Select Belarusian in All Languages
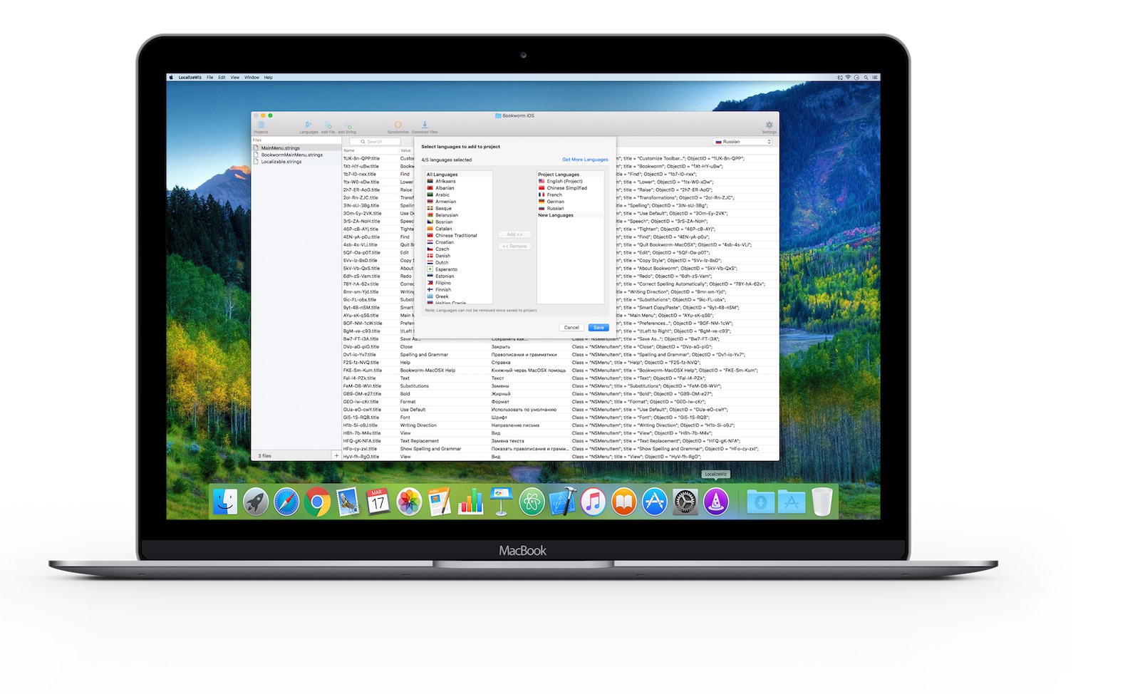The height and width of the screenshot is (694, 1140). [459, 215]
